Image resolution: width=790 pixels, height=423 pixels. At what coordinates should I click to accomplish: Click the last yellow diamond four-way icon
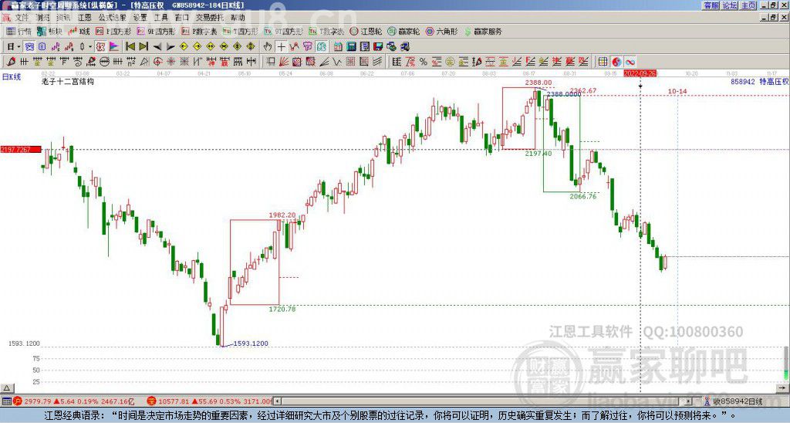tap(251, 46)
